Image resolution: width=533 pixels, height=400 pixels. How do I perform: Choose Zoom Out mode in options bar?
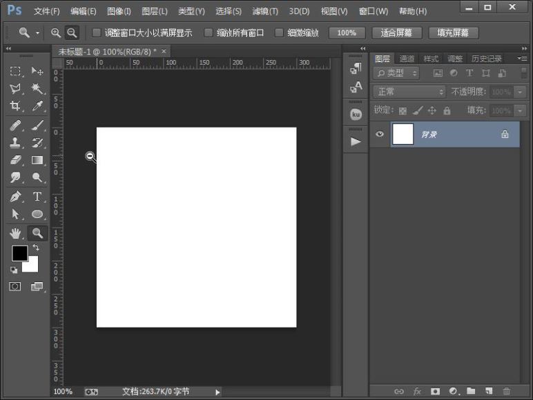[x=72, y=33]
